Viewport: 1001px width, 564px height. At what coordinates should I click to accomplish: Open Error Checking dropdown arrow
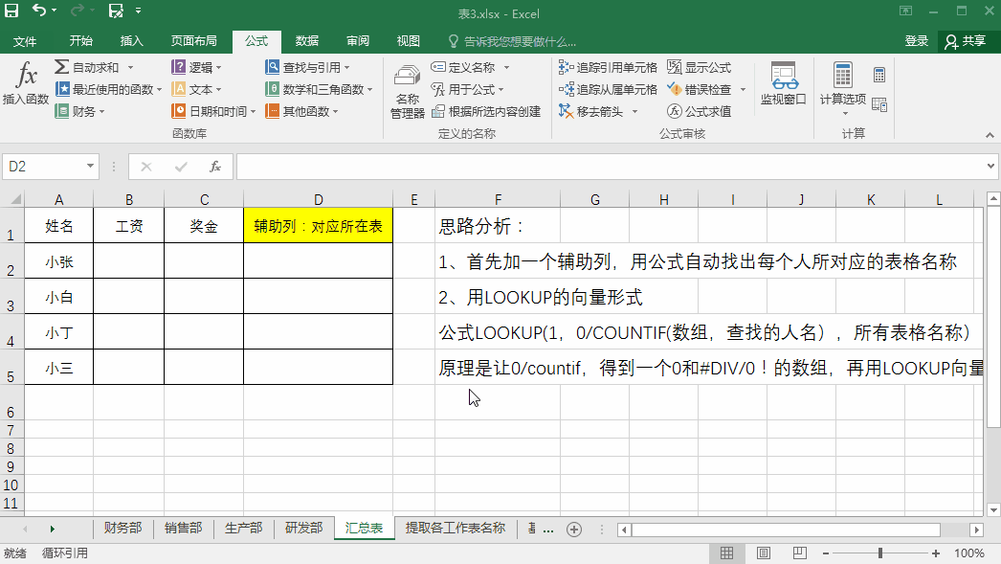(x=743, y=89)
